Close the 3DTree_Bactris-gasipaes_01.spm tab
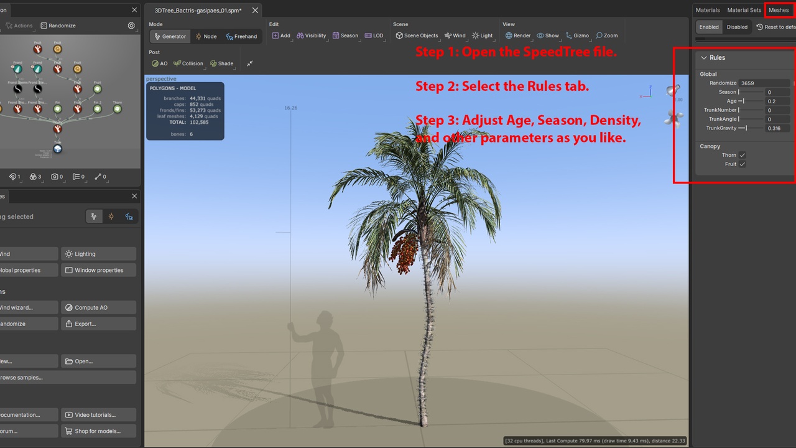Image resolution: width=796 pixels, height=448 pixels. point(255,11)
